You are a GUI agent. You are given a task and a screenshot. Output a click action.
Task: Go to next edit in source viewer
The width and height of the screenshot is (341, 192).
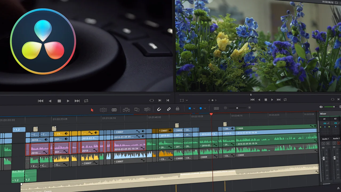tap(160, 101)
